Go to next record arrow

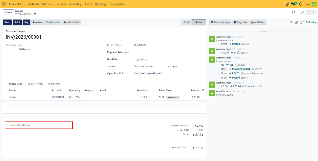314,12
